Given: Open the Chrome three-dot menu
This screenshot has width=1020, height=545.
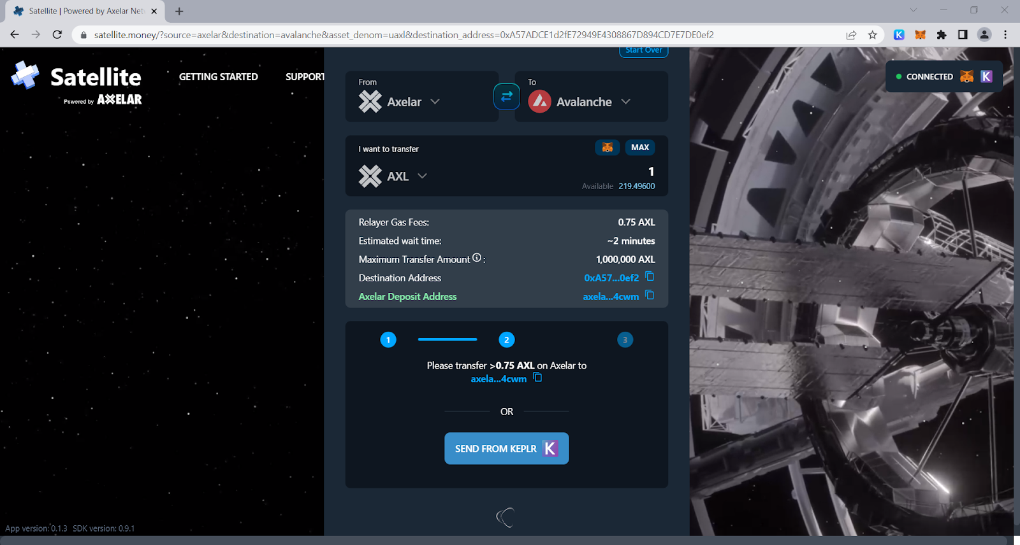Looking at the screenshot, I should (1005, 35).
